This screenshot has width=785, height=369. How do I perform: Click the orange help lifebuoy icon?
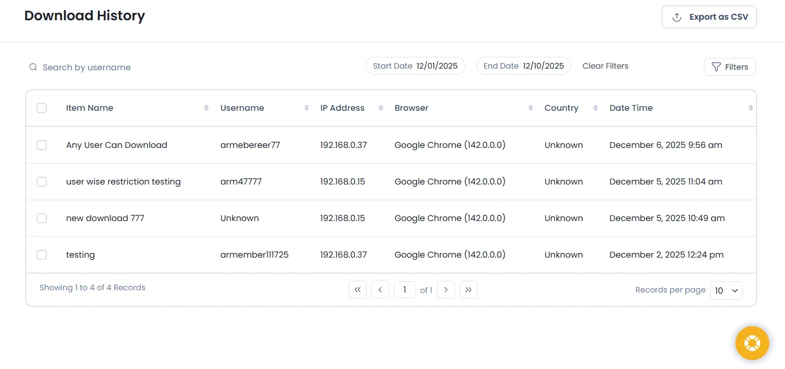coord(752,343)
